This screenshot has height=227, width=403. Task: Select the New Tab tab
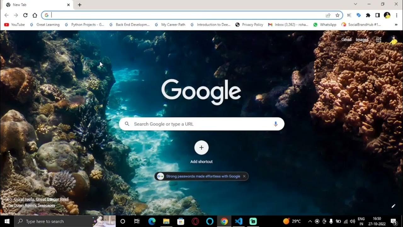pos(37,5)
